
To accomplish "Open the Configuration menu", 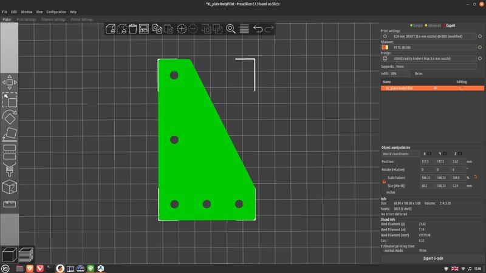I will coord(56,12).
